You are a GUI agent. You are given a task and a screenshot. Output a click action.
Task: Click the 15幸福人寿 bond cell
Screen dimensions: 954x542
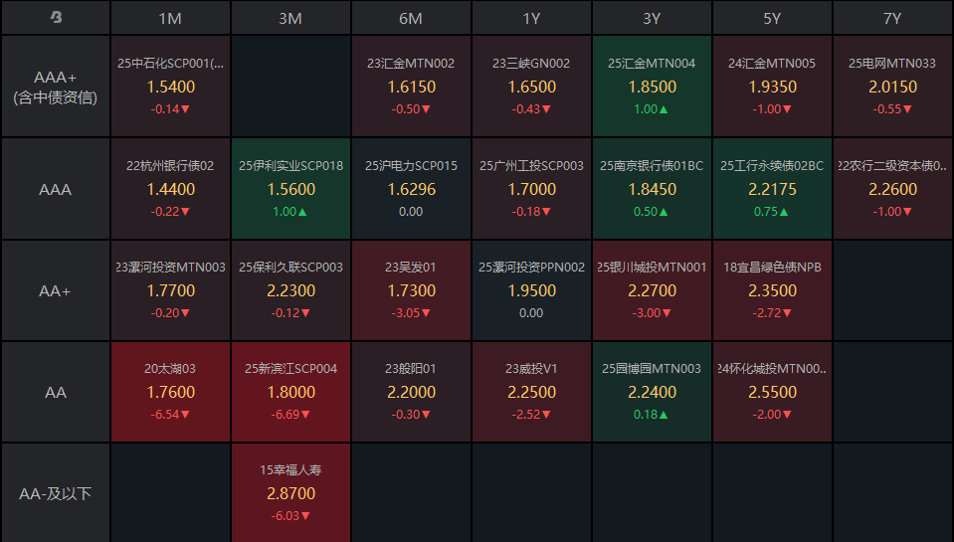click(x=290, y=493)
